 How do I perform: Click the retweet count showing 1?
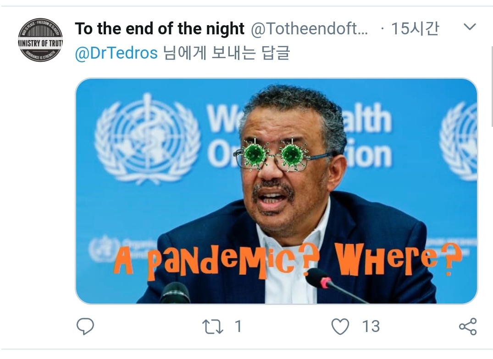[238, 326]
